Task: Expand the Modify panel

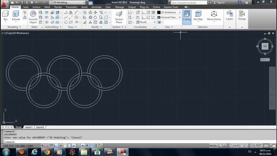Action: coord(97,27)
